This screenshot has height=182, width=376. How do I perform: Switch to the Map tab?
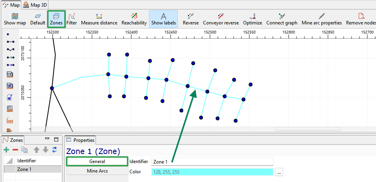[11, 5]
